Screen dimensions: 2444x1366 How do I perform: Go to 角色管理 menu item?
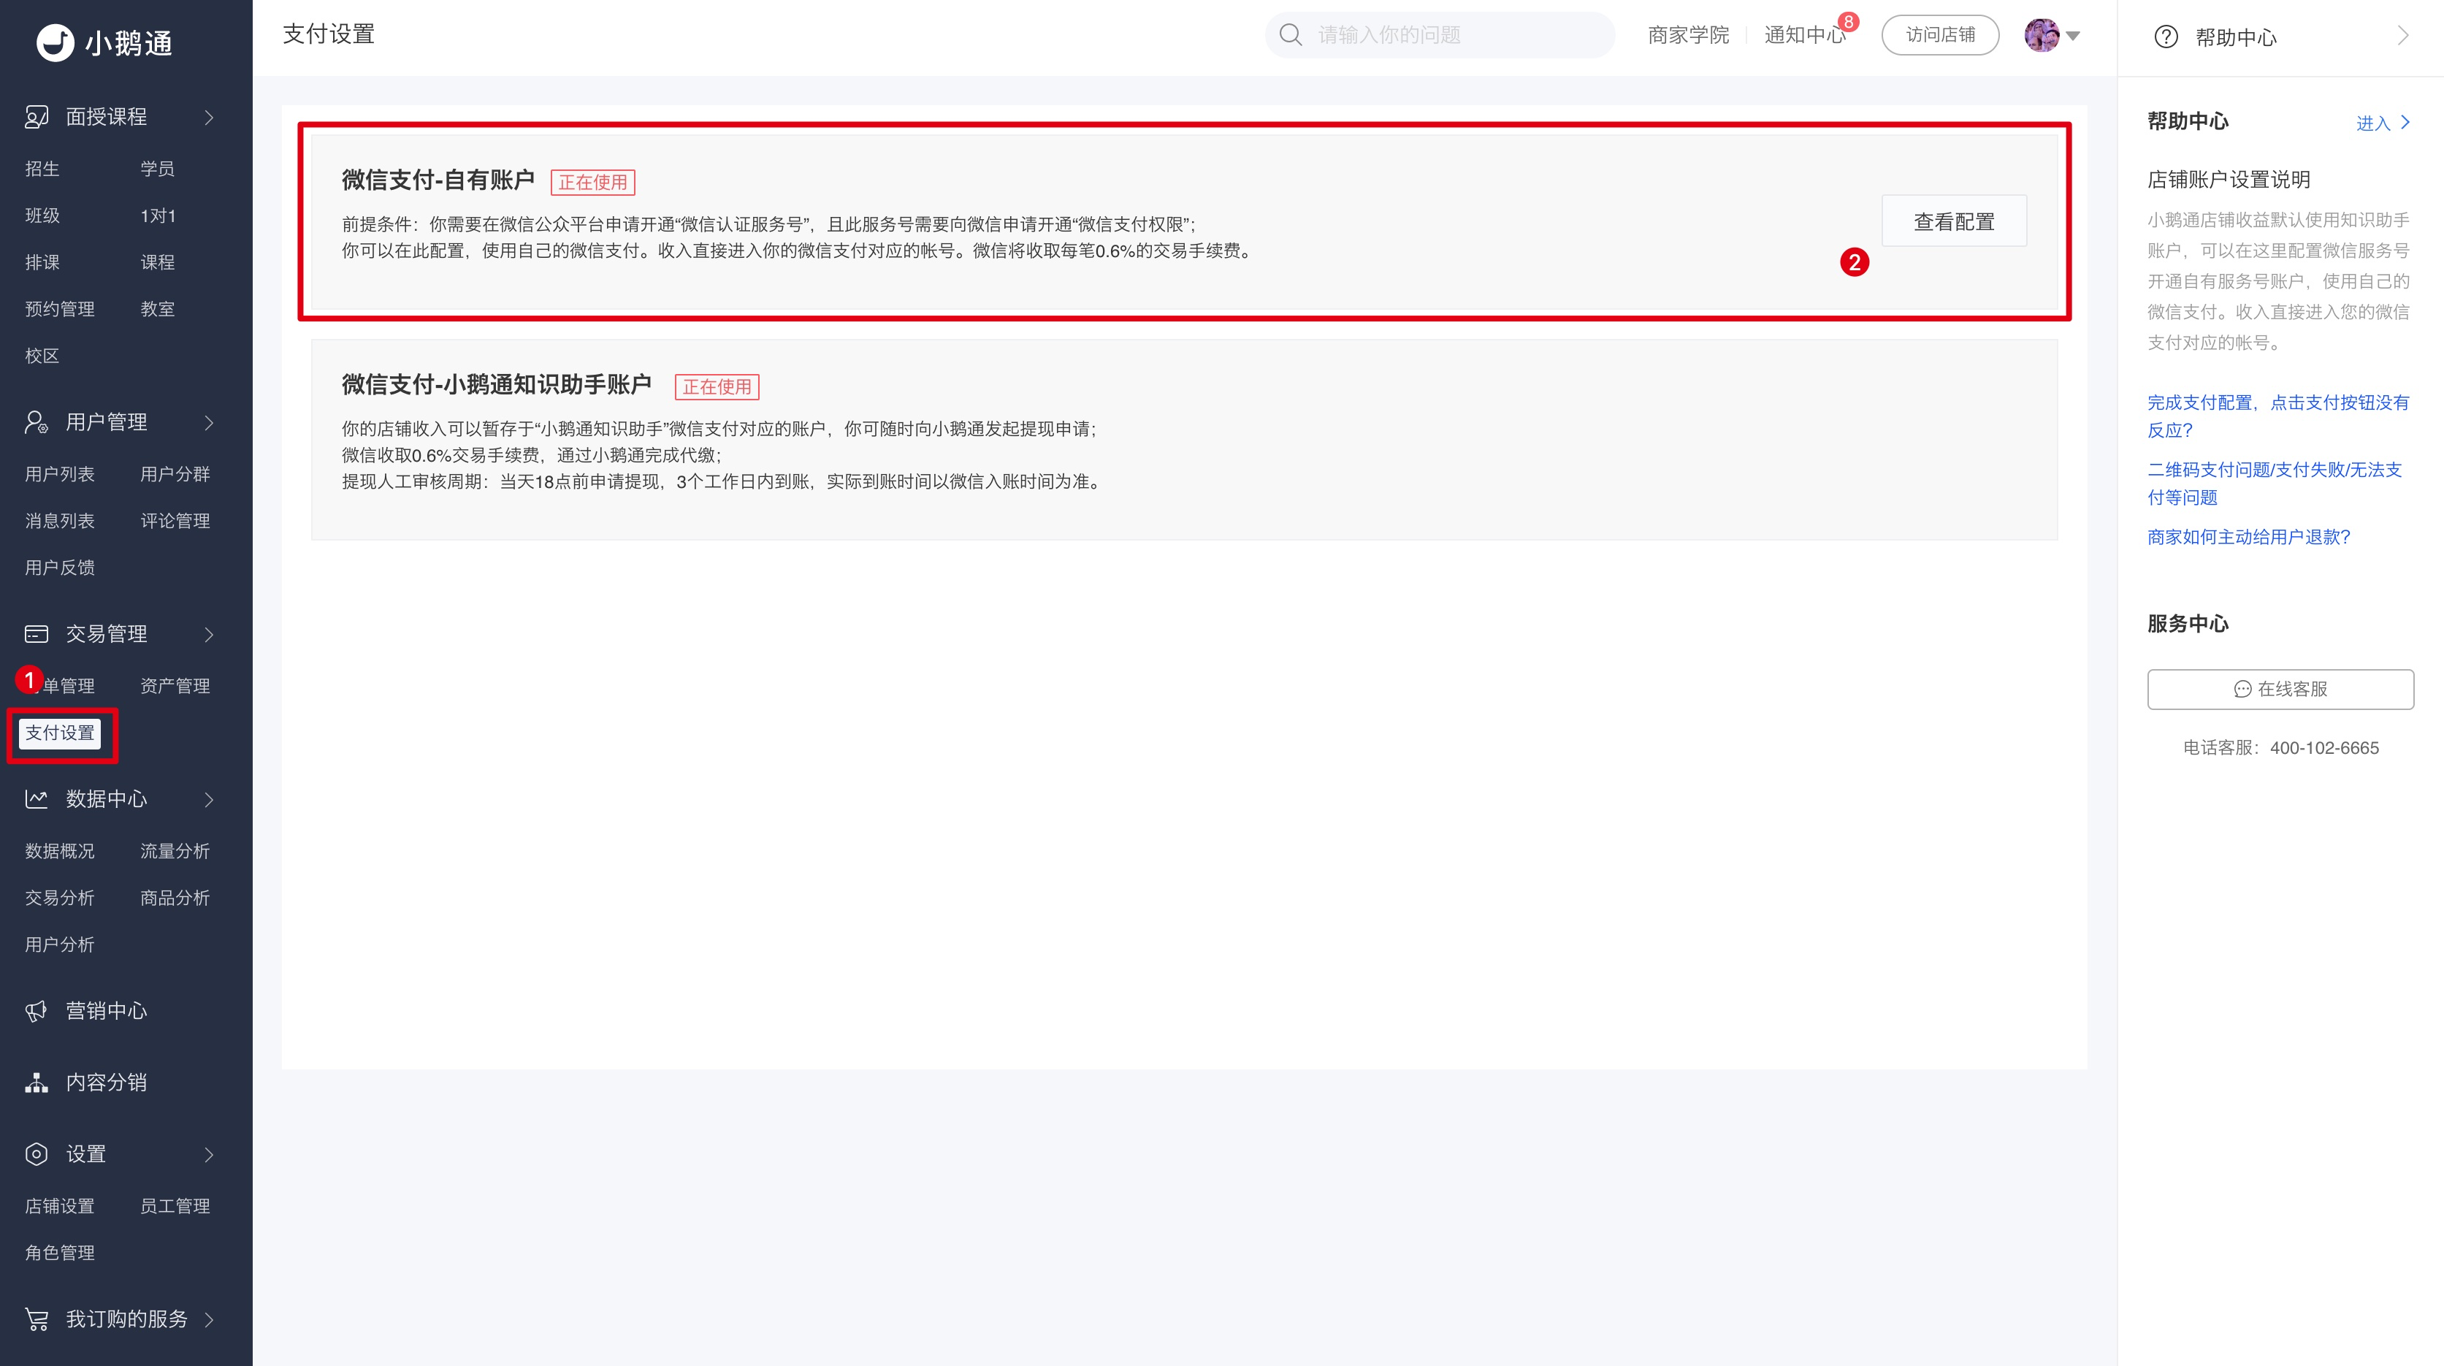pyautogui.click(x=60, y=1253)
